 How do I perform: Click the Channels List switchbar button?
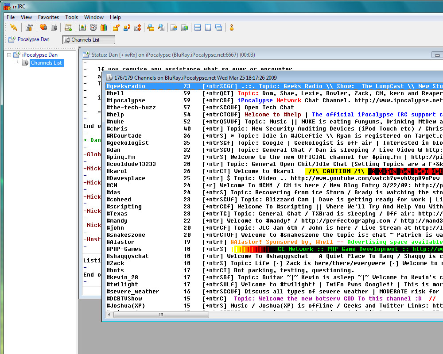[x=89, y=40]
